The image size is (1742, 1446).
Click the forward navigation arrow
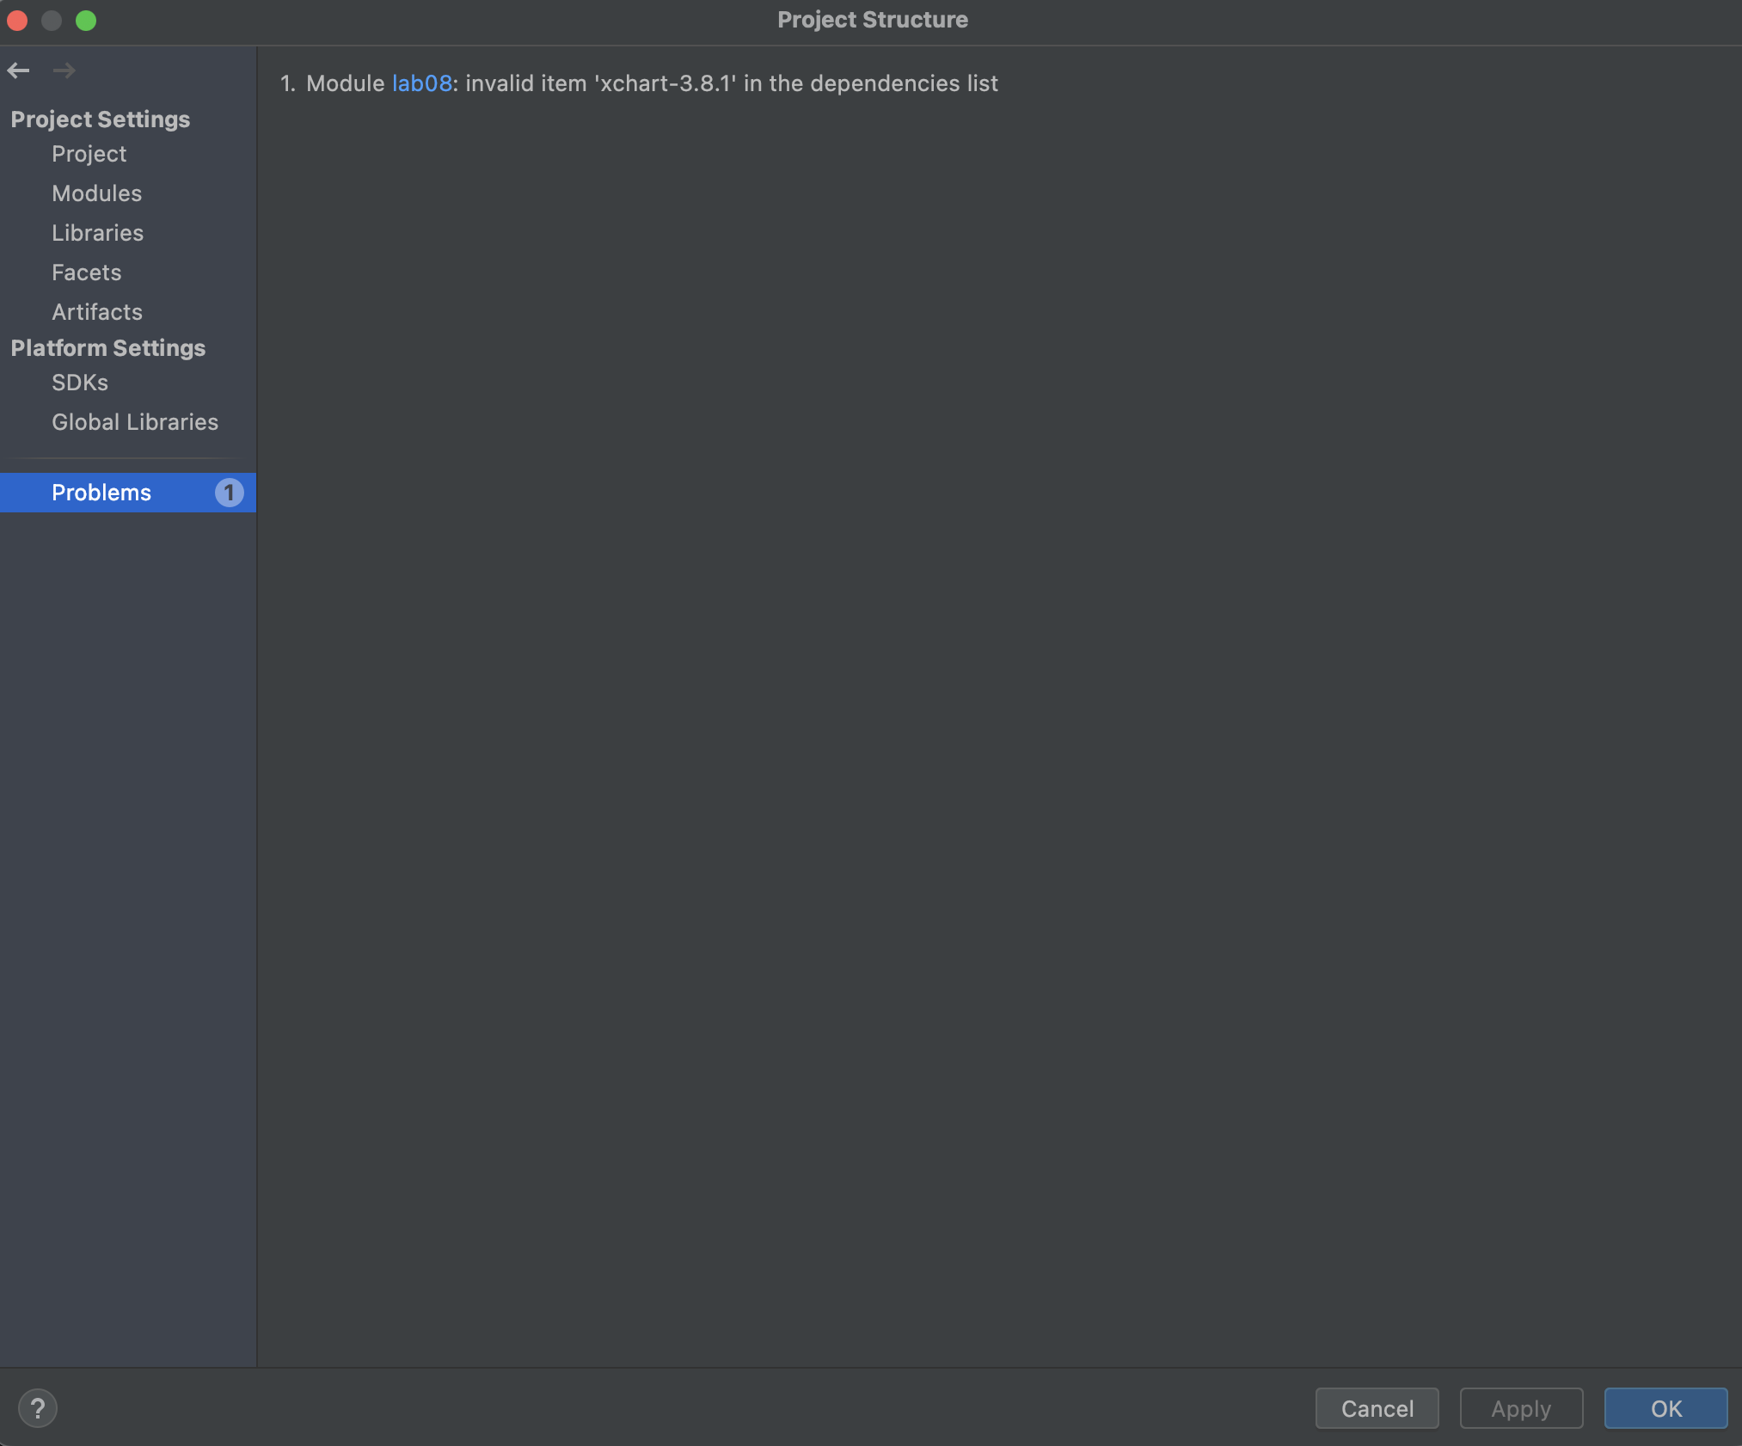point(64,70)
